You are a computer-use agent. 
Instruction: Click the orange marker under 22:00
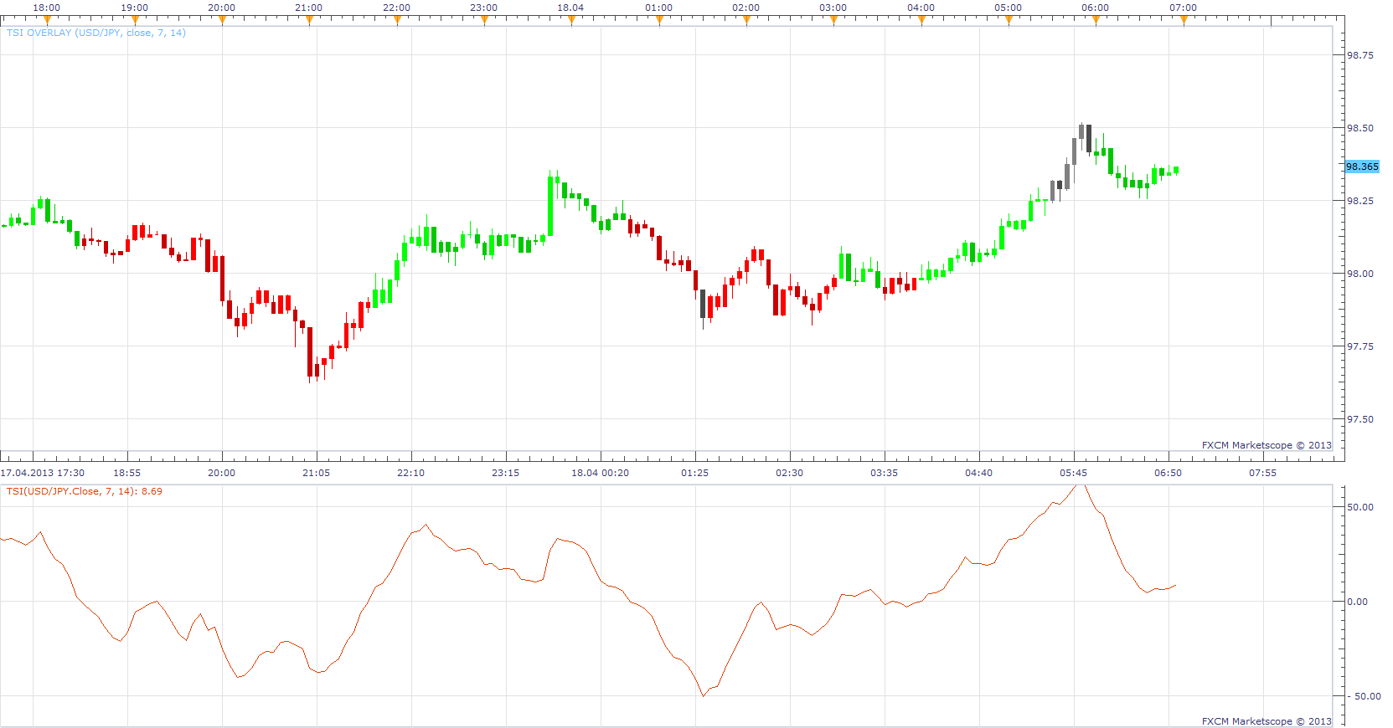397,20
